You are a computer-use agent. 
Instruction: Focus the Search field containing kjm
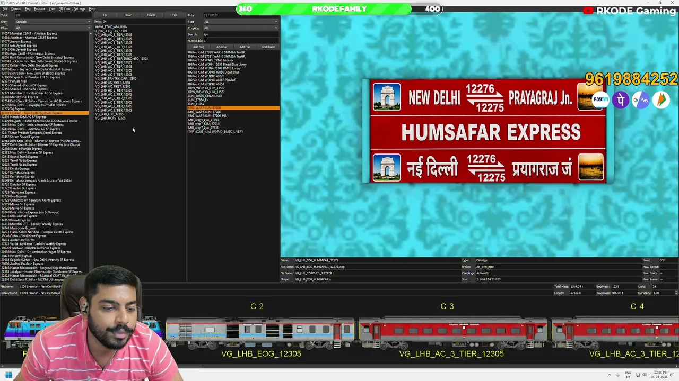(x=241, y=34)
